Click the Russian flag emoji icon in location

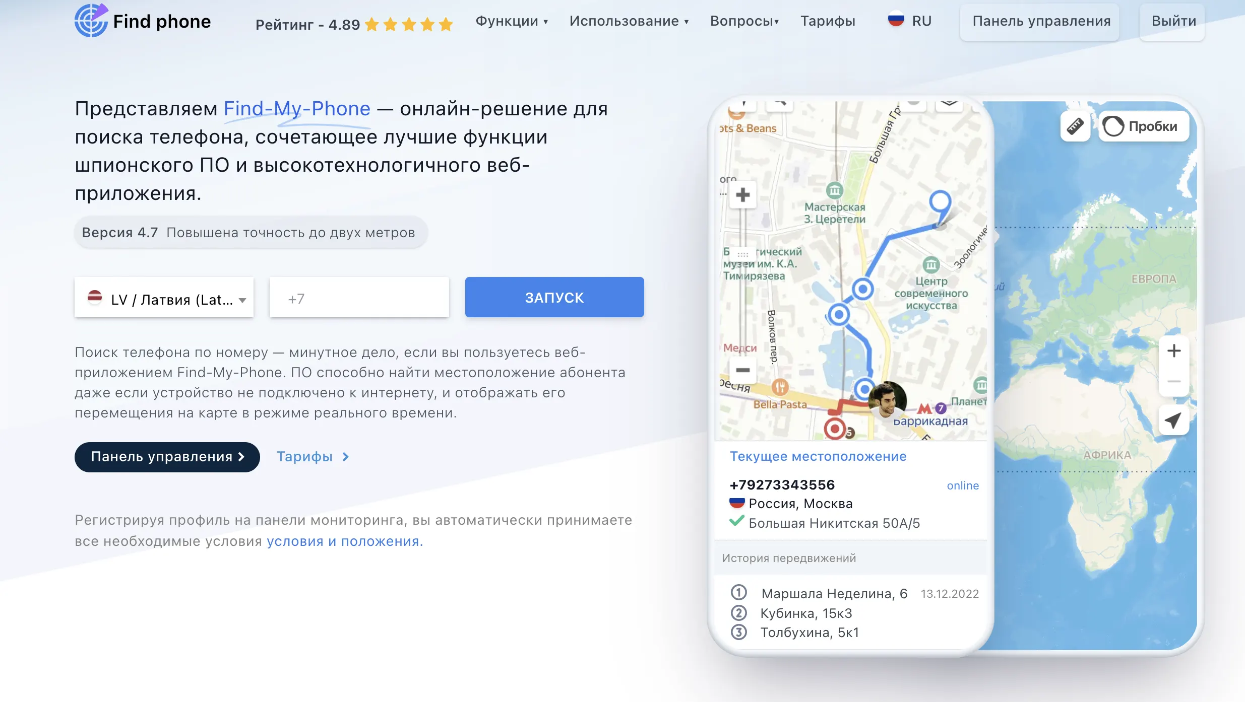736,503
